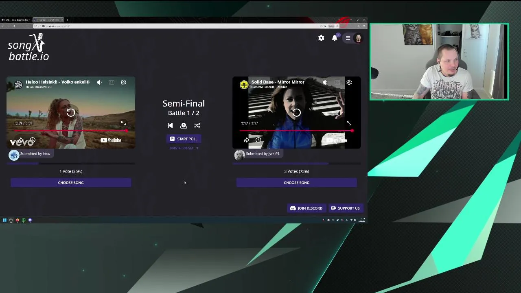Viewport: 521px width, 293px height.
Task: Open a new browser tab
Action: [x=67, y=20]
